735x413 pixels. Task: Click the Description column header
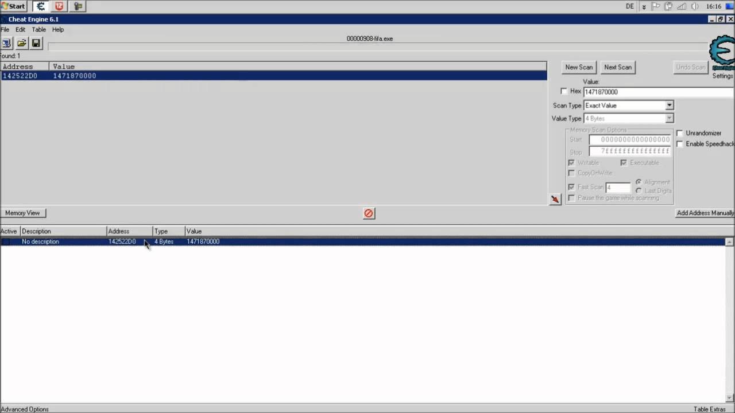tap(64, 231)
